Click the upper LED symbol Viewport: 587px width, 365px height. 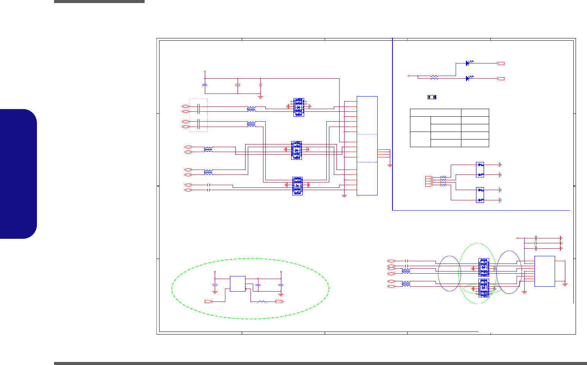point(469,63)
